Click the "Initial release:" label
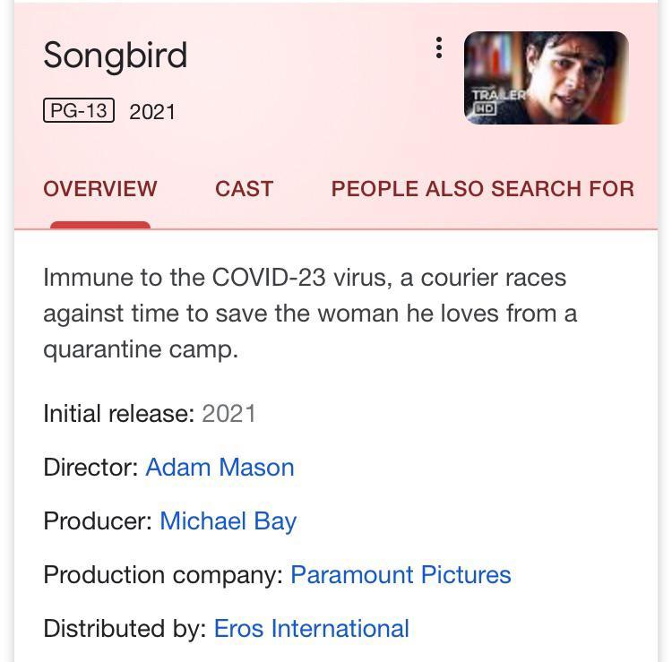672x662 pixels. pos(118,413)
